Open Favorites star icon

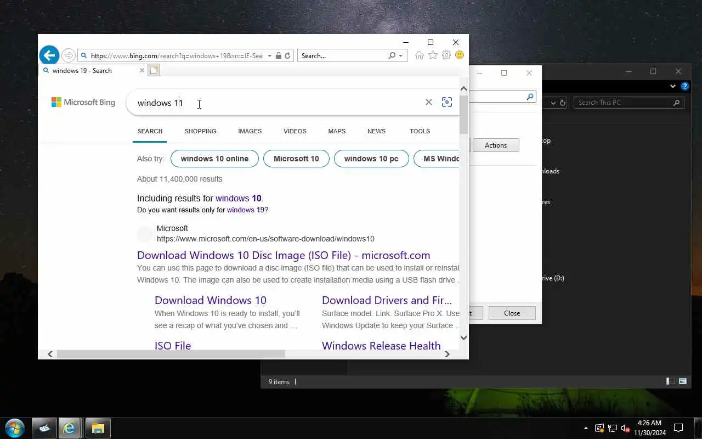(x=433, y=55)
